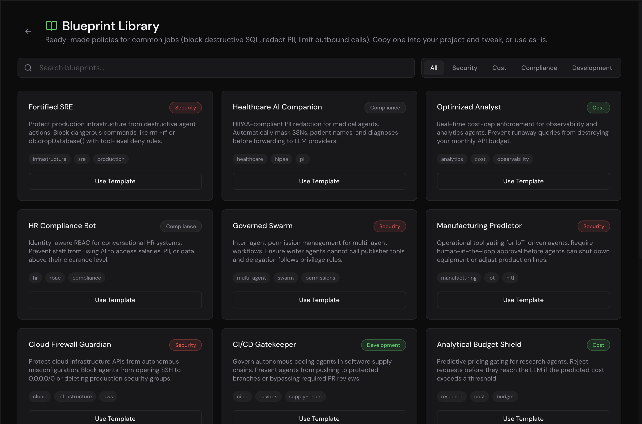The height and width of the screenshot is (424, 642).
Task: Switch to the Development filter tab
Action: point(592,68)
